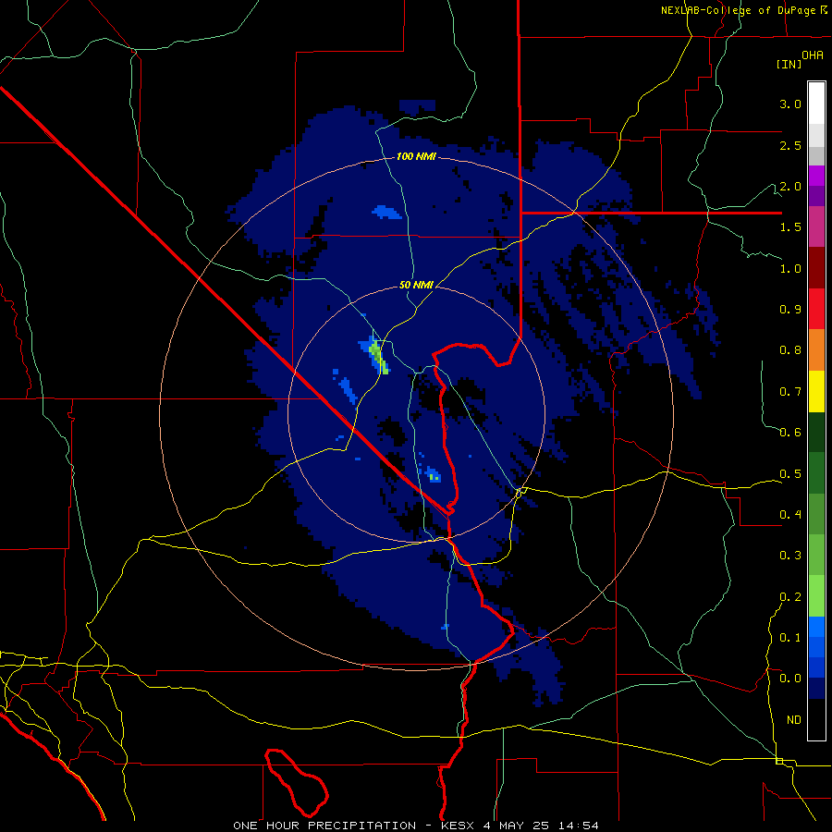Pick the magenta legend swatch near 2.0
832x832 pixels.
[816, 176]
